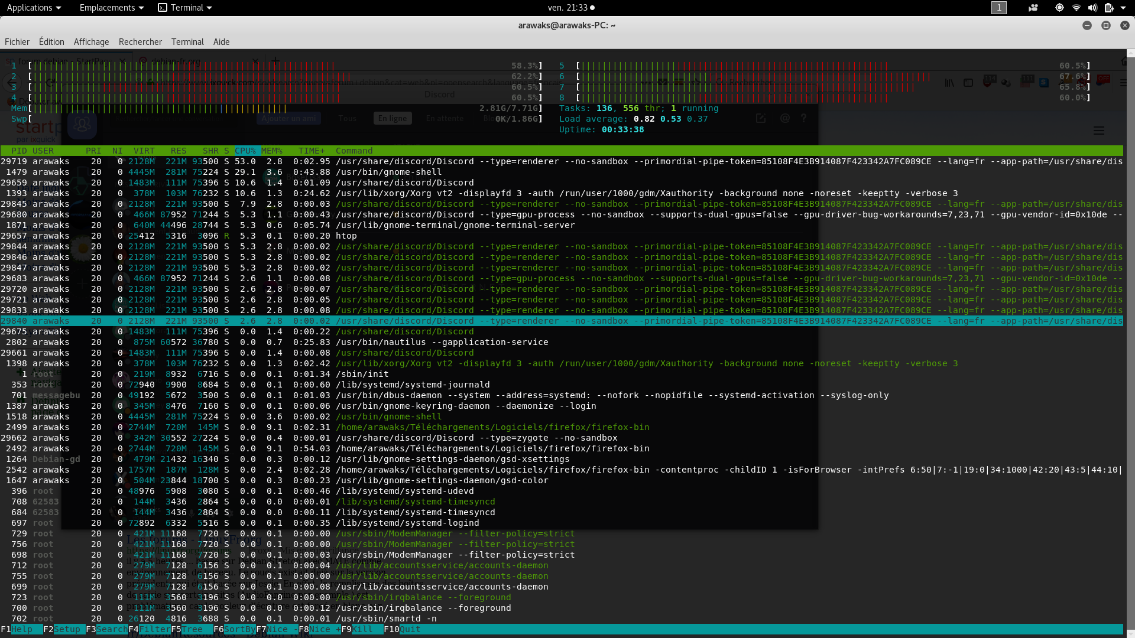
Task: Expand the Emplacements dropdown menu
Action: 111,8
